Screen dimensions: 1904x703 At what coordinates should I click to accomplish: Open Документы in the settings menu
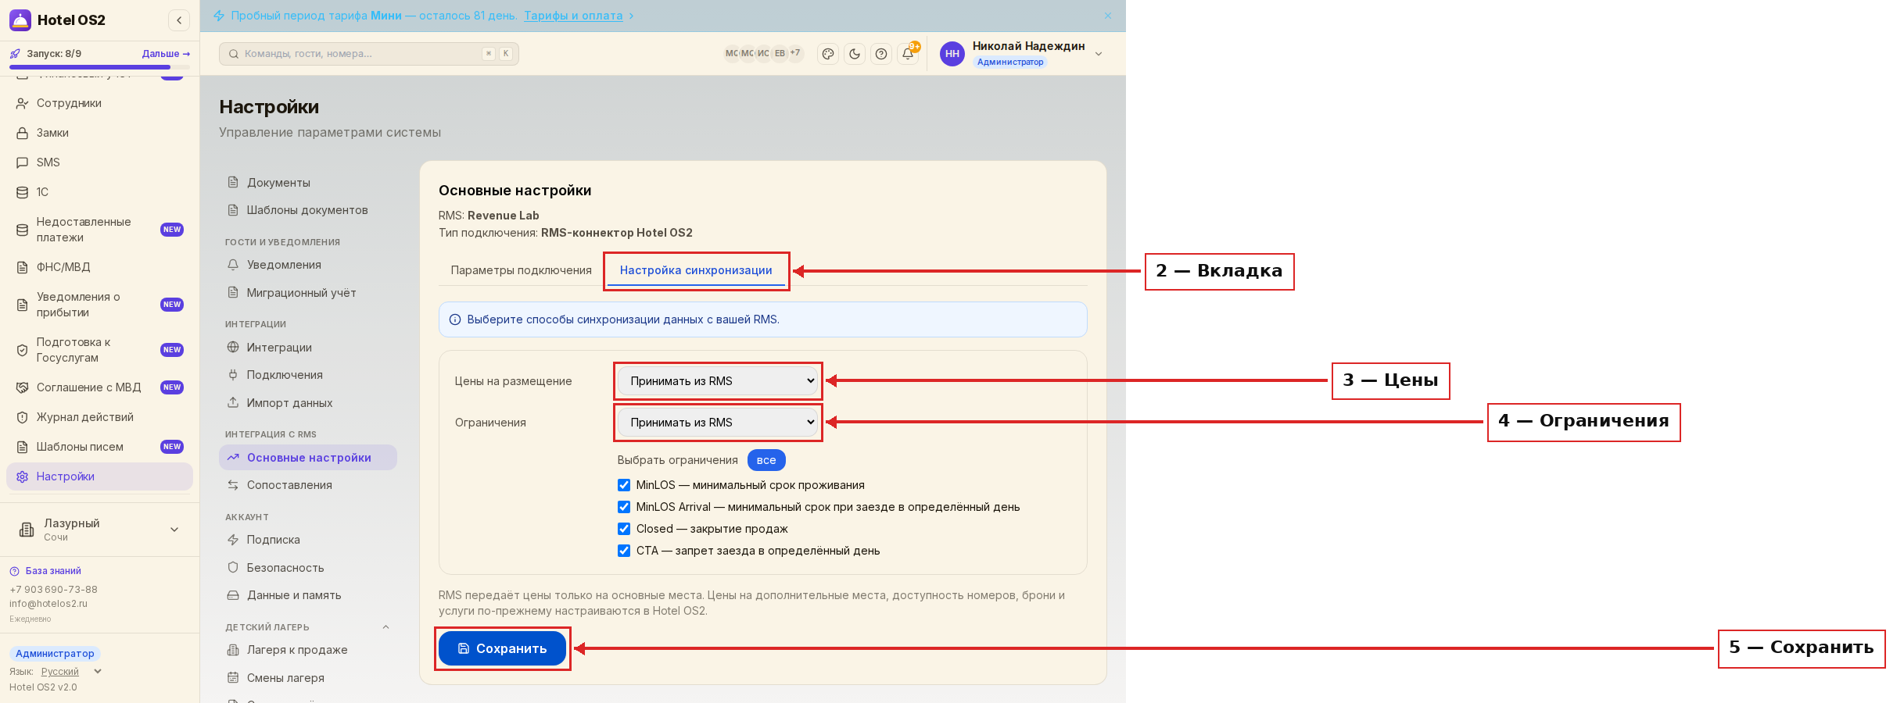point(308,183)
